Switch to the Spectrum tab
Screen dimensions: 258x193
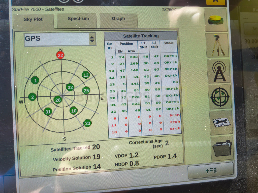78,19
